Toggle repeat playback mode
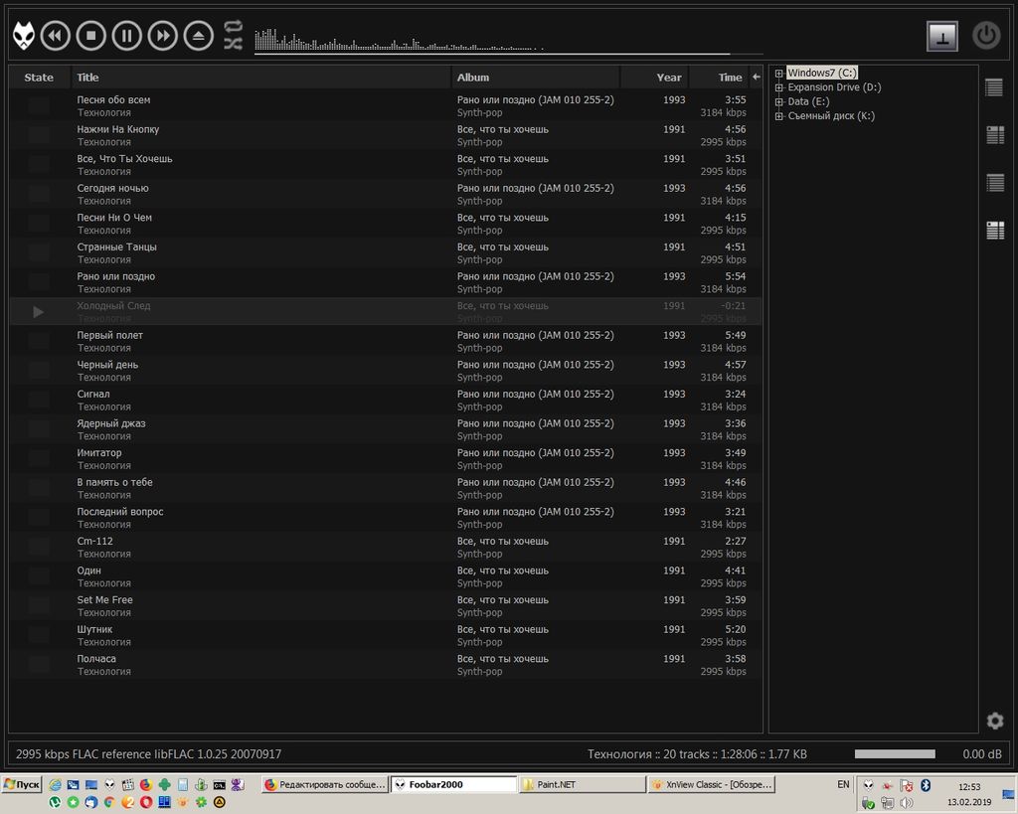 coord(233,27)
